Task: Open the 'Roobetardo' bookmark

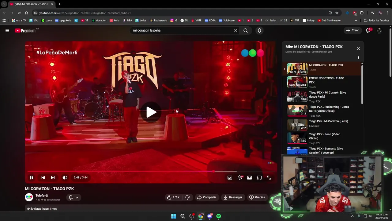Action: 158,21
